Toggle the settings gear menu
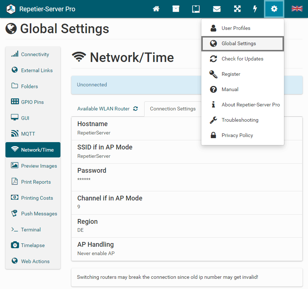Screen dimensions: 308x289 (274, 9)
